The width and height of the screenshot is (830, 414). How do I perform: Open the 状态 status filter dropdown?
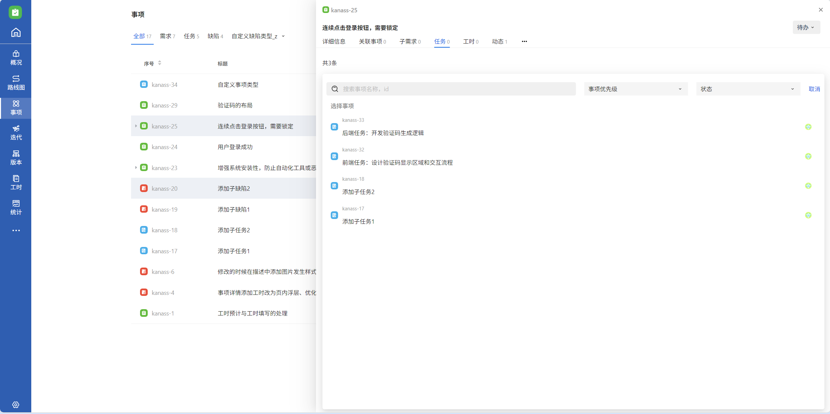pos(747,89)
